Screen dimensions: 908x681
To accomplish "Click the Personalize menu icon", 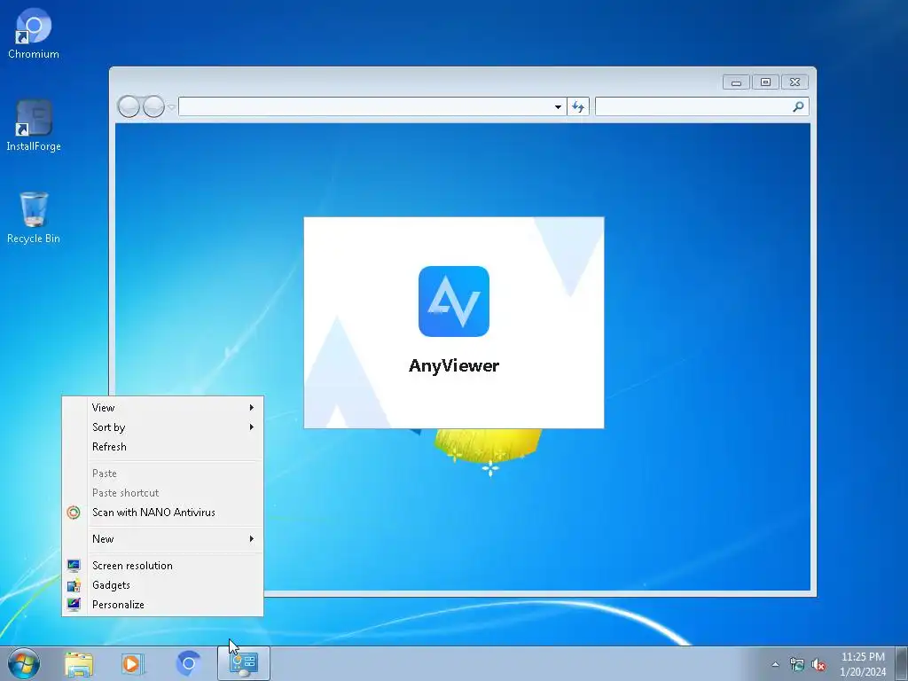I will click(x=74, y=605).
